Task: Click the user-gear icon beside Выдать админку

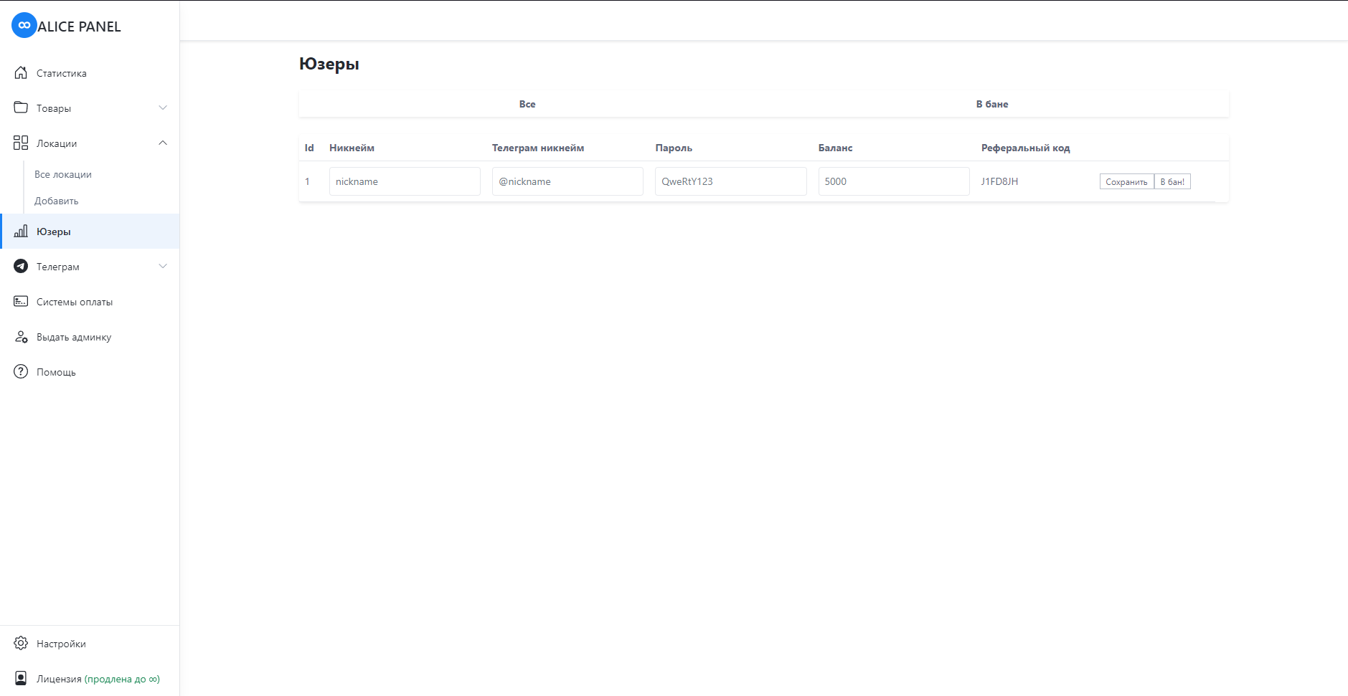Action: (21, 336)
